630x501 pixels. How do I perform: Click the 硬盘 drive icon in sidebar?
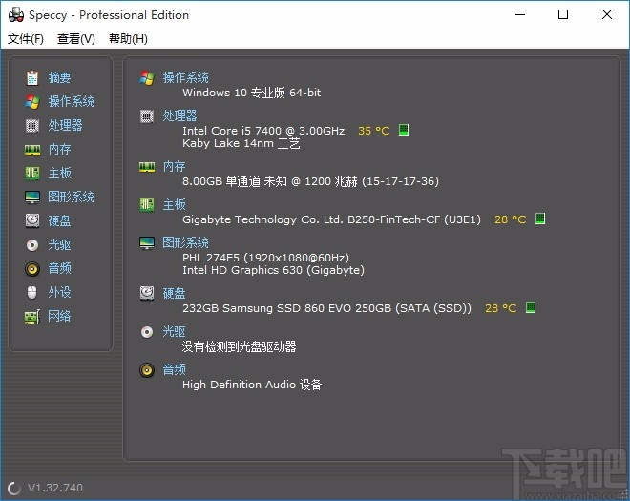[32, 220]
